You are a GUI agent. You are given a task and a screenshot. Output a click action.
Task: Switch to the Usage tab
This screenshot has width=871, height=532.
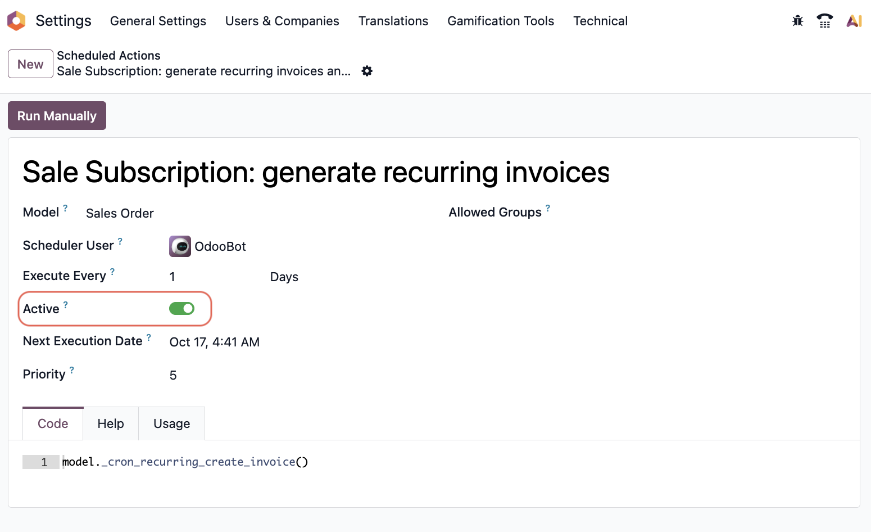pyautogui.click(x=171, y=423)
